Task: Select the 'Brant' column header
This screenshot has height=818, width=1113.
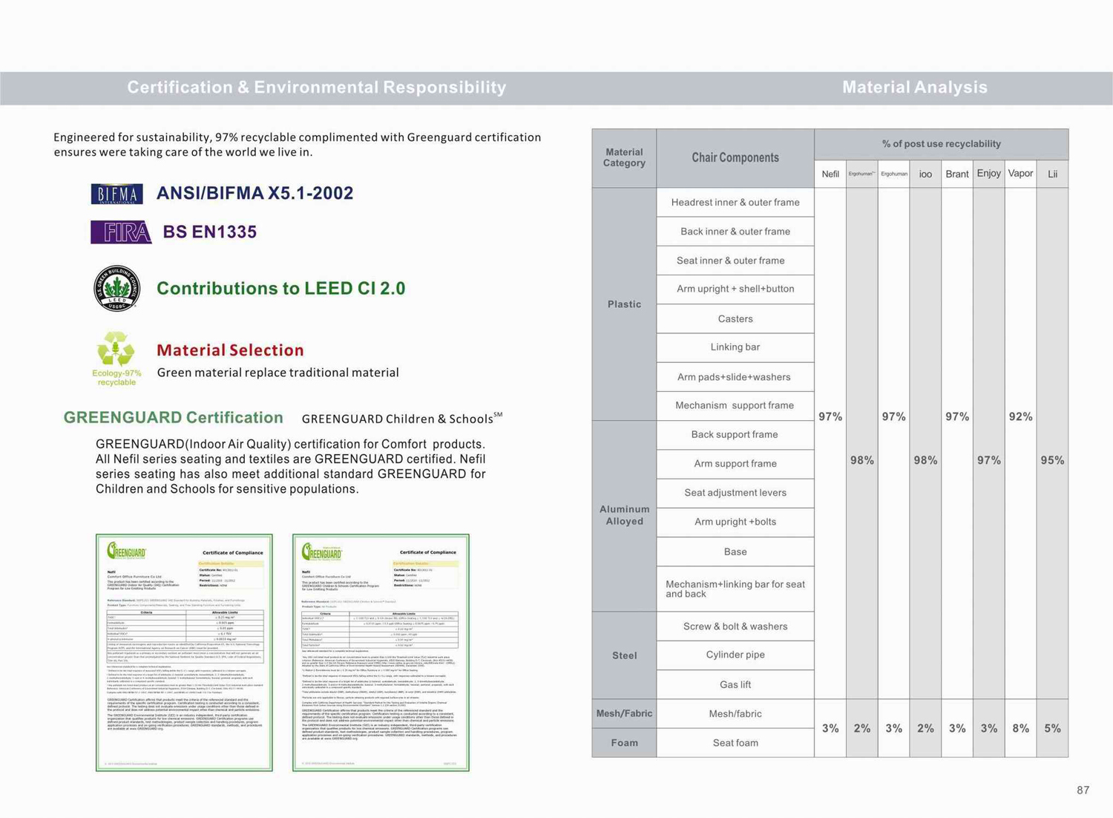Action: (957, 174)
